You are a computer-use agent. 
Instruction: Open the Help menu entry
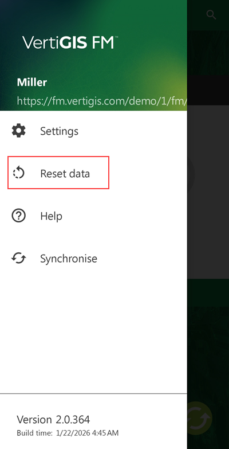point(93,216)
